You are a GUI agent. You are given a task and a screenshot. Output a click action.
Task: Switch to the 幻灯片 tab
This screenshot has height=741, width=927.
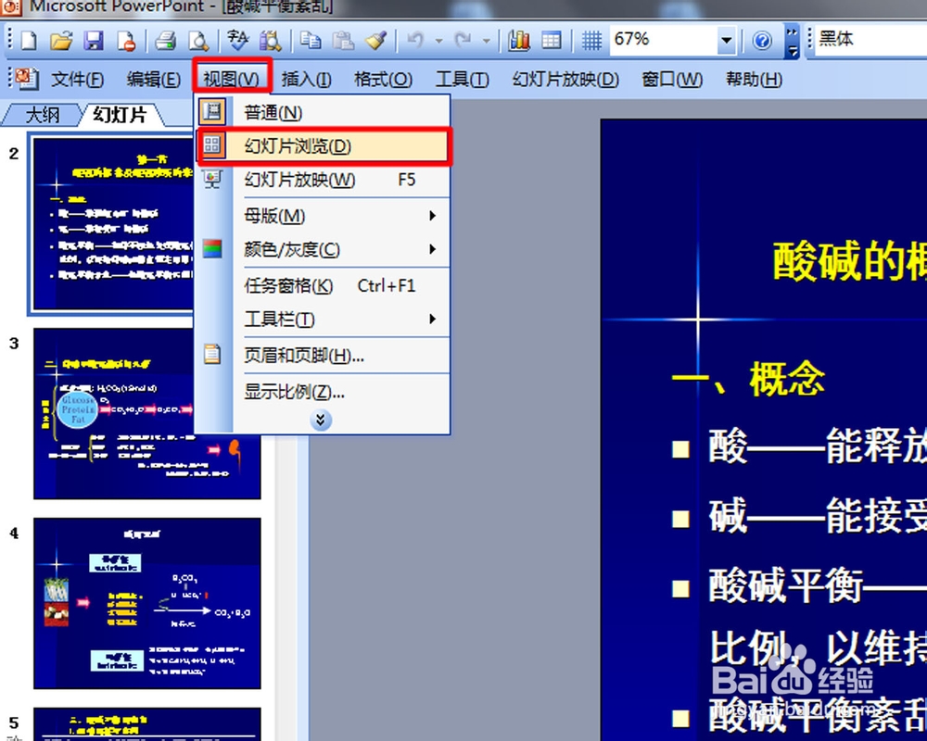120,114
